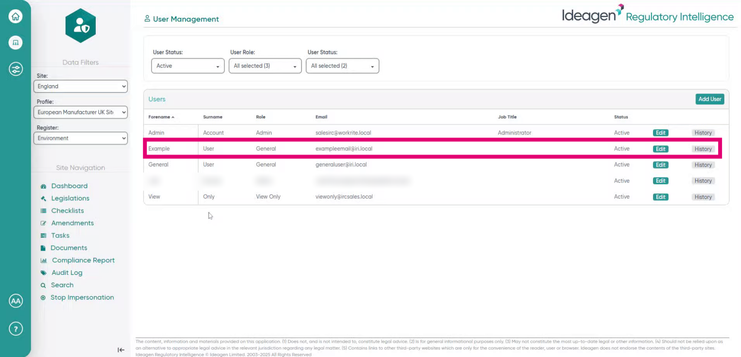Click the Compliance Report chart icon

(44, 260)
